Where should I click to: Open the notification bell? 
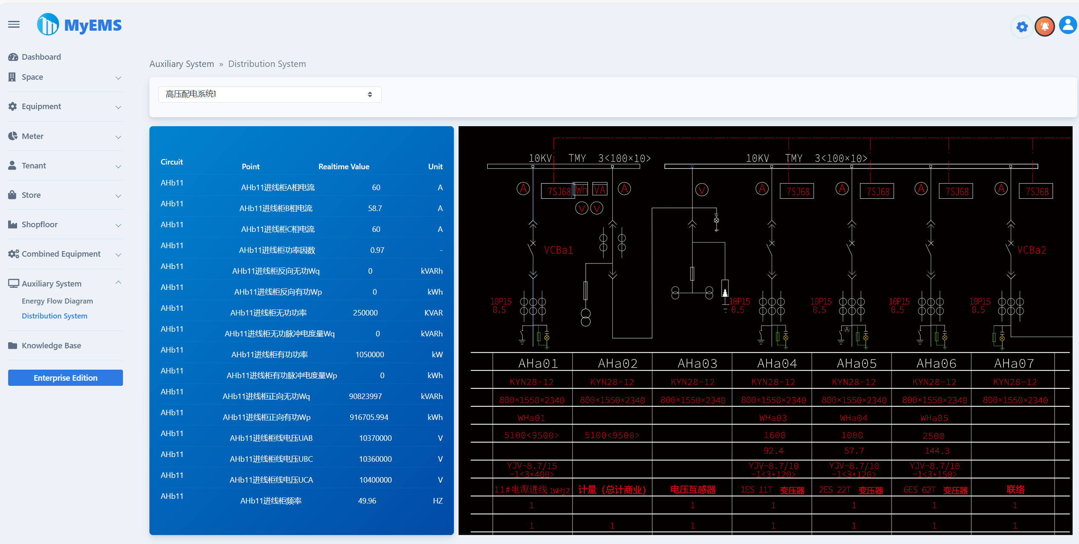1044,26
